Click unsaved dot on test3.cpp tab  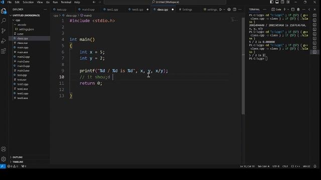pyautogui.click(x=147, y=9)
